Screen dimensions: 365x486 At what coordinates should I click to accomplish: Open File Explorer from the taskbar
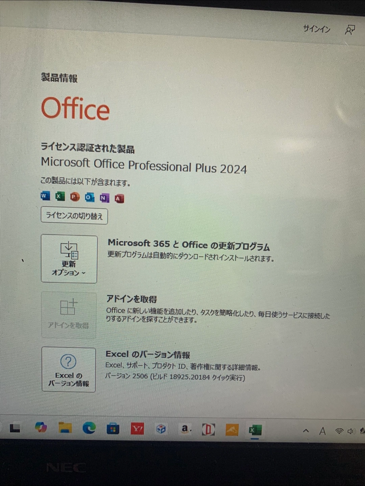pyautogui.click(x=65, y=428)
